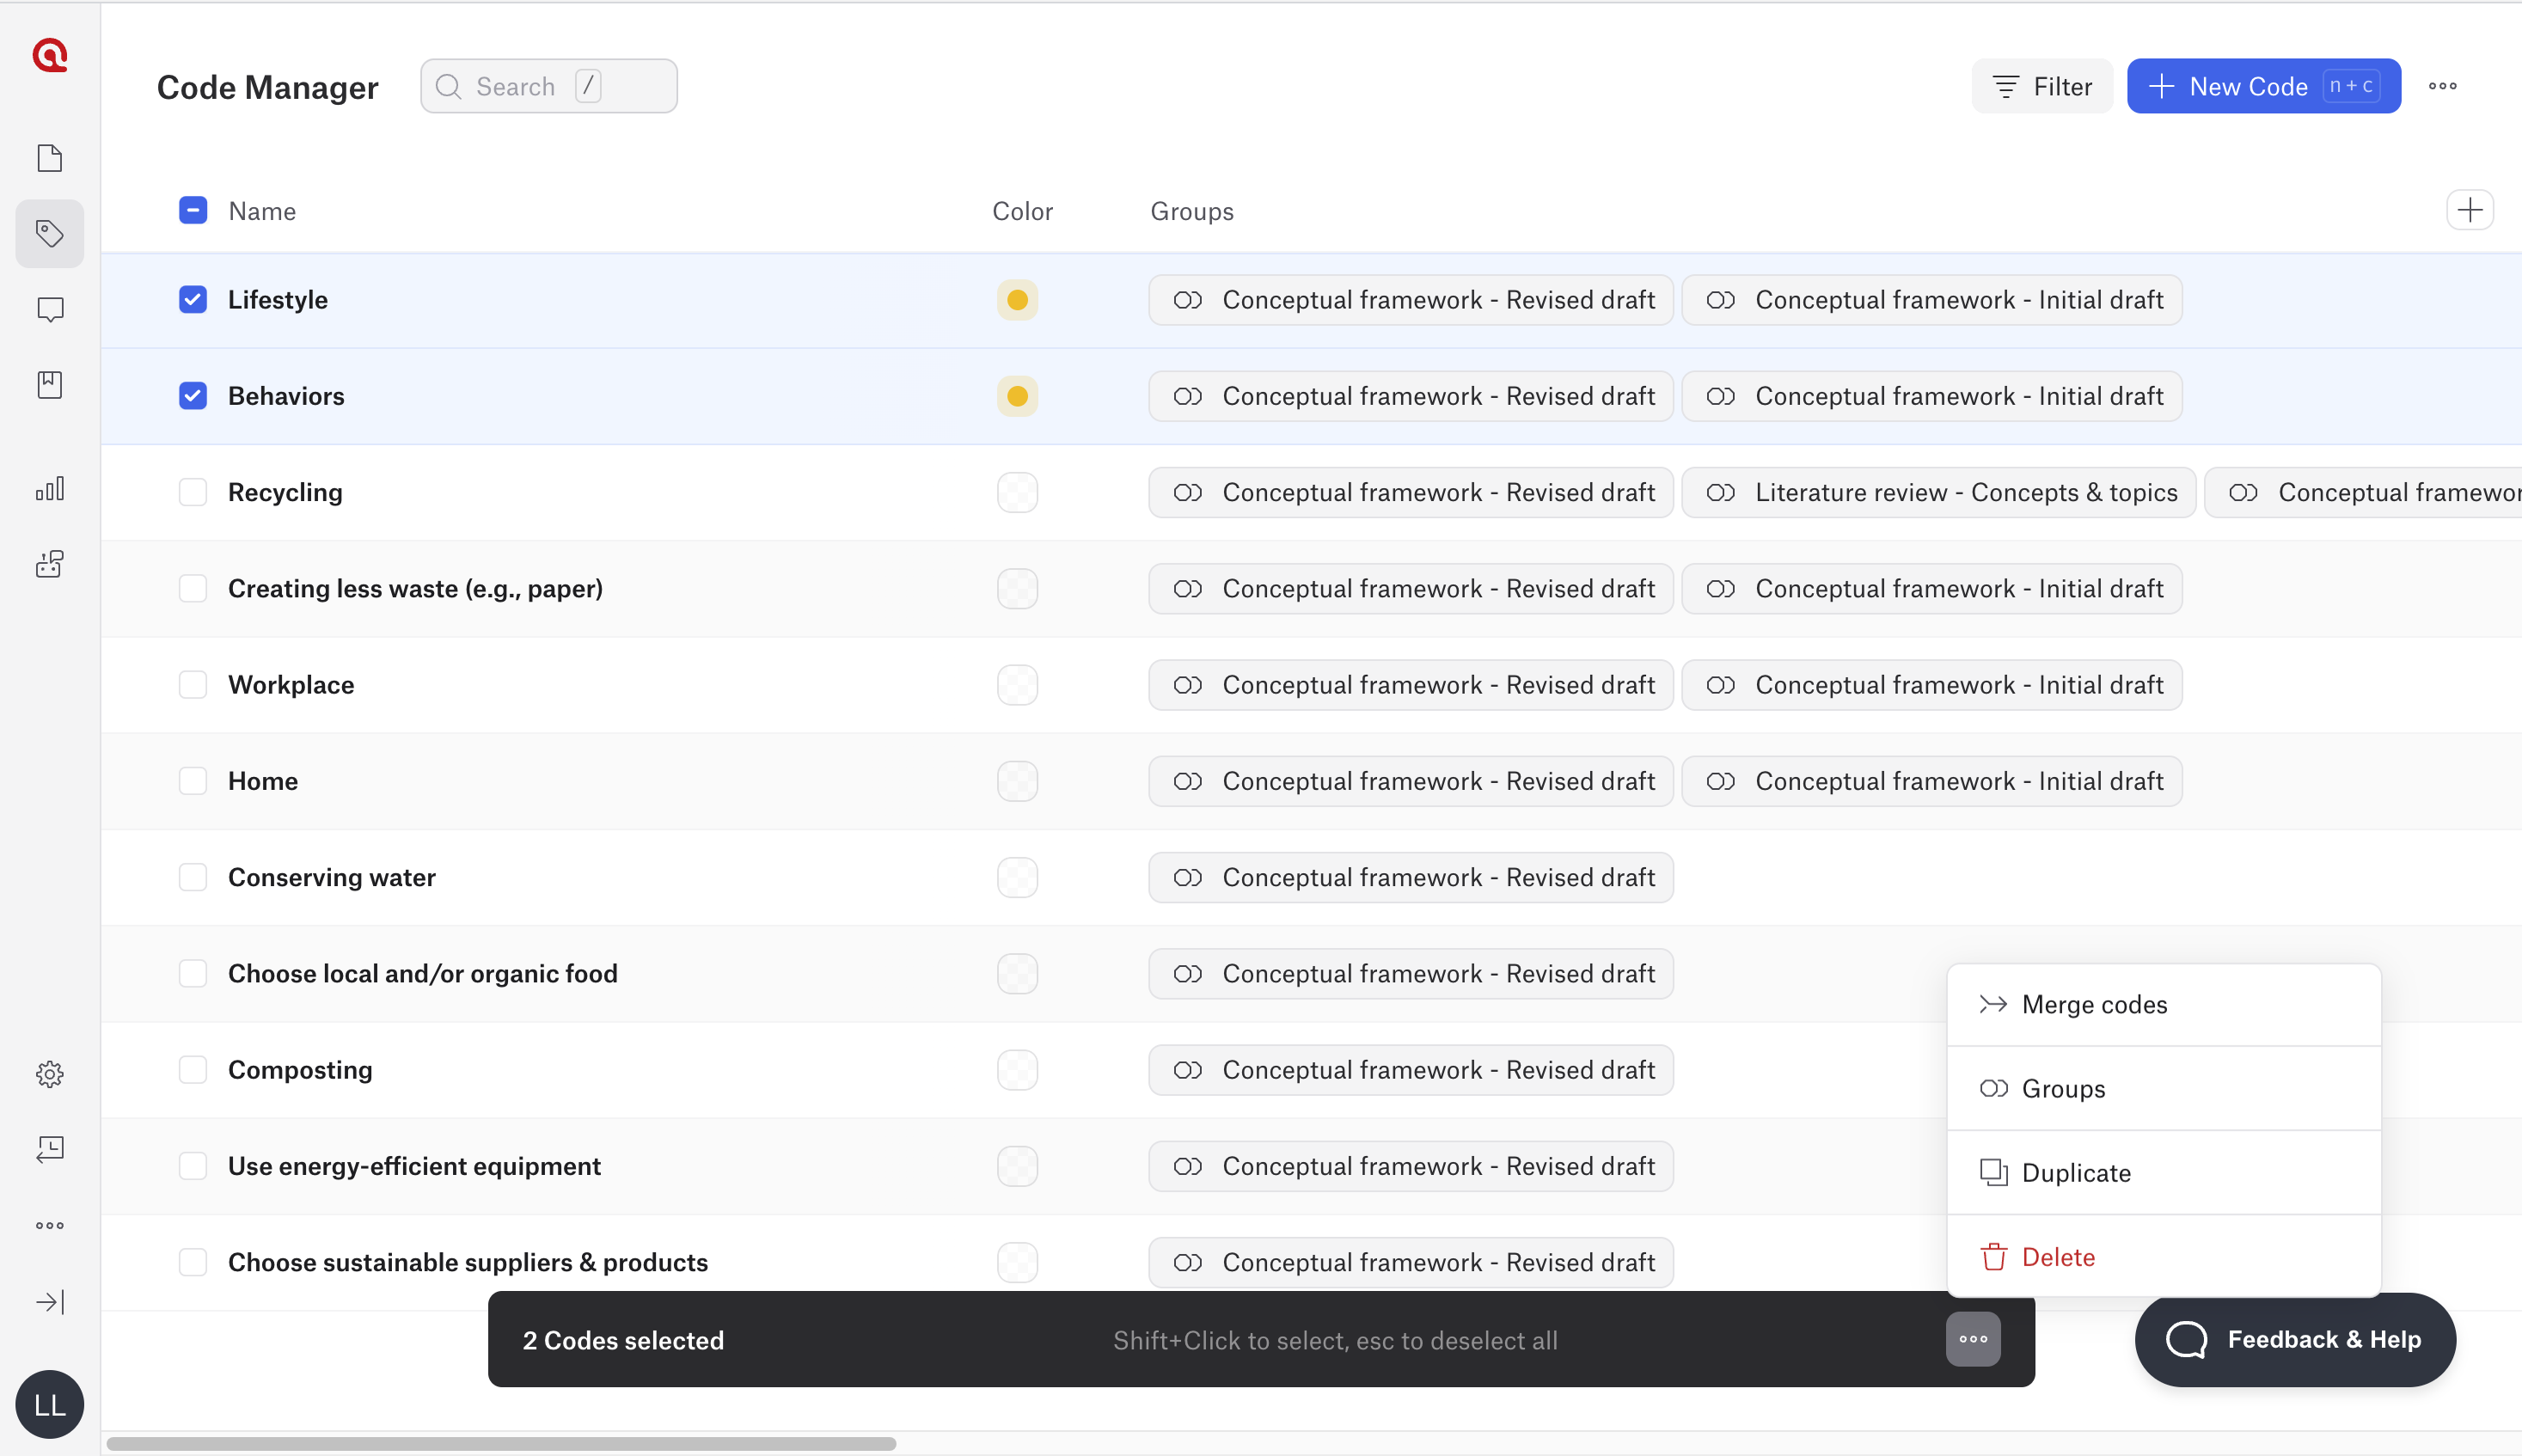Click the expand sidebar arrow icon
Image resolution: width=2522 pixels, height=1456 pixels.
tap(49, 1302)
